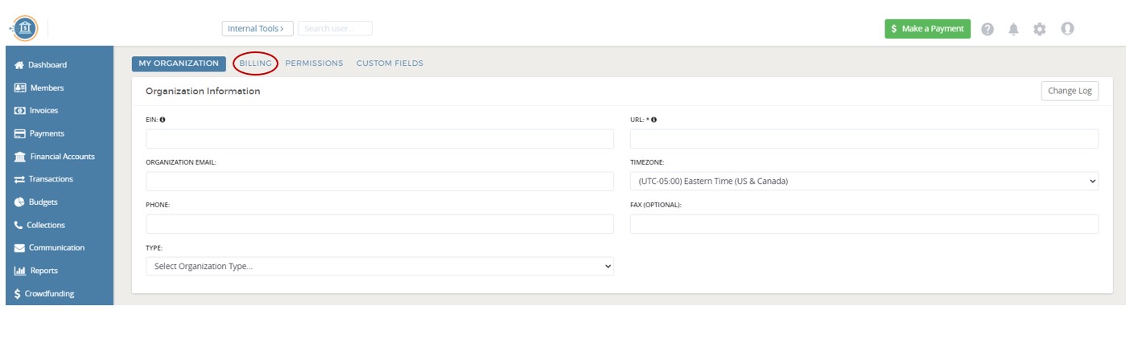This screenshot has height=343, width=1130.
Task: Open the Custom Fields tab
Action: click(390, 63)
